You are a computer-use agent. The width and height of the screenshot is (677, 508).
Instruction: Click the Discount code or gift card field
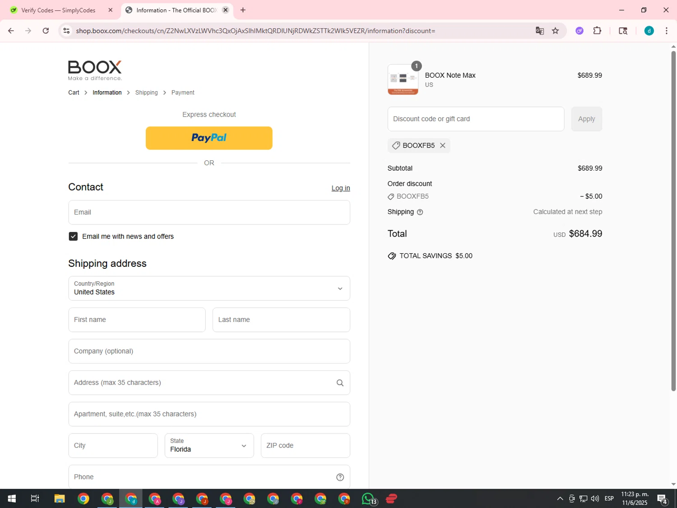point(476,119)
